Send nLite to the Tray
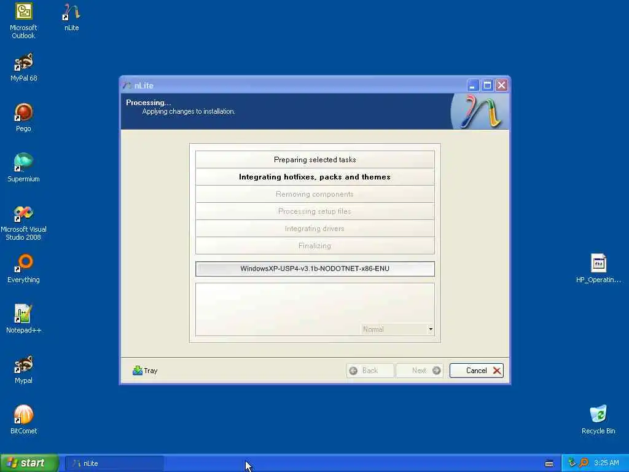The height and width of the screenshot is (472, 629). (x=145, y=371)
